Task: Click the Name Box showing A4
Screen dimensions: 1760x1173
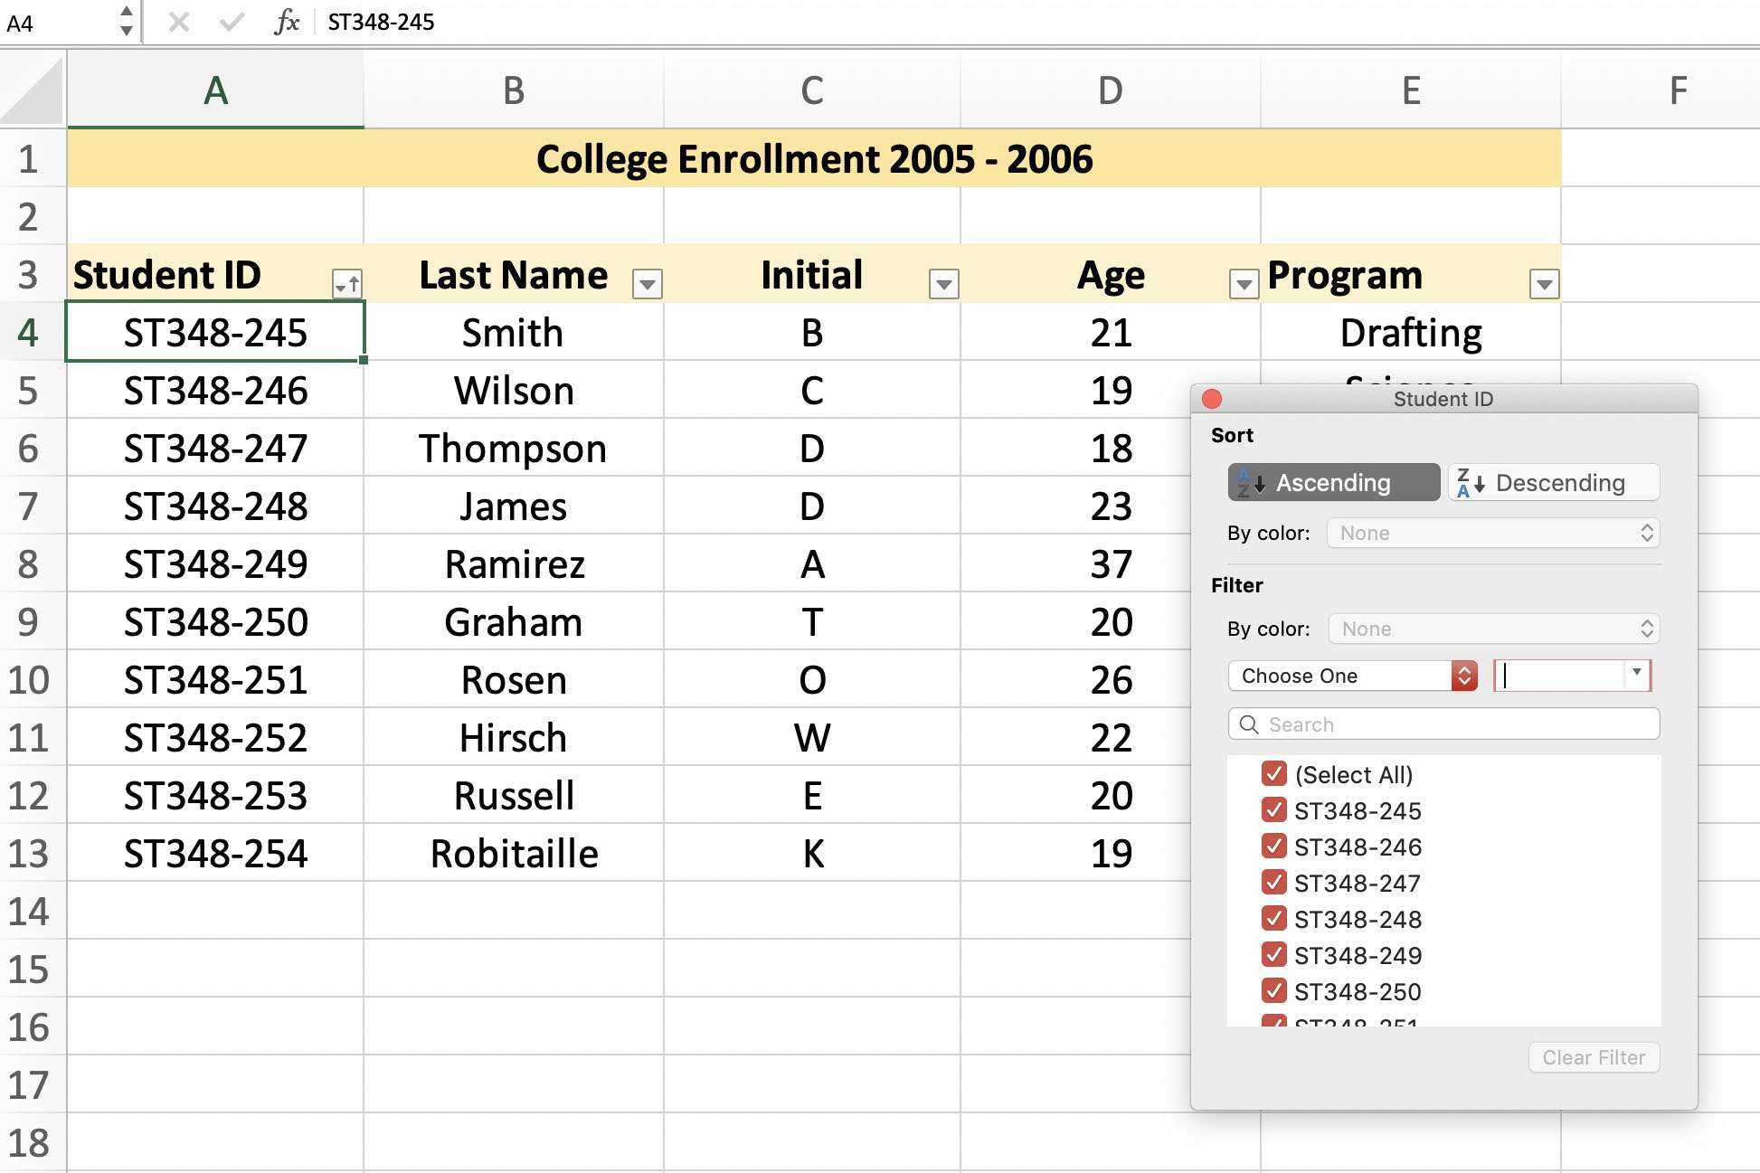Action: 58,22
